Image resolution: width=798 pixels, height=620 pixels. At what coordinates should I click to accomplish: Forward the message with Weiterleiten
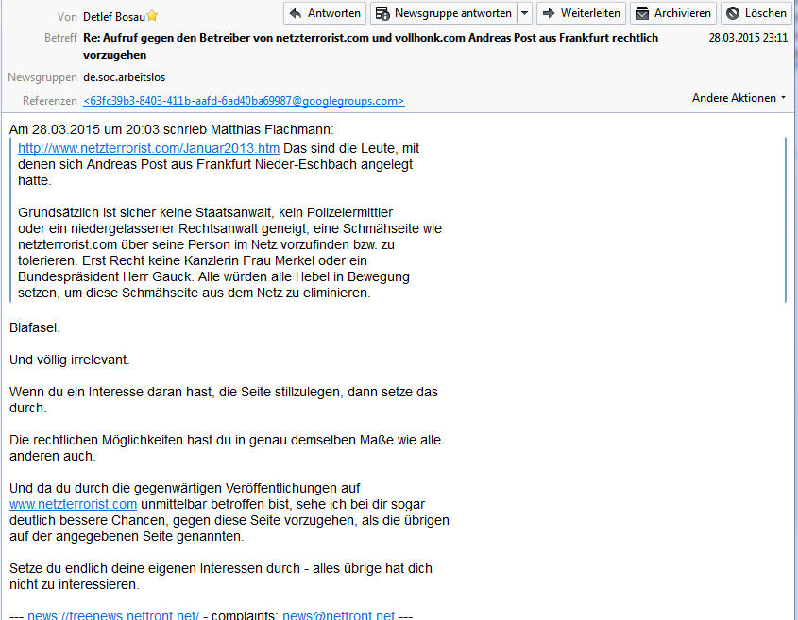[x=581, y=13]
